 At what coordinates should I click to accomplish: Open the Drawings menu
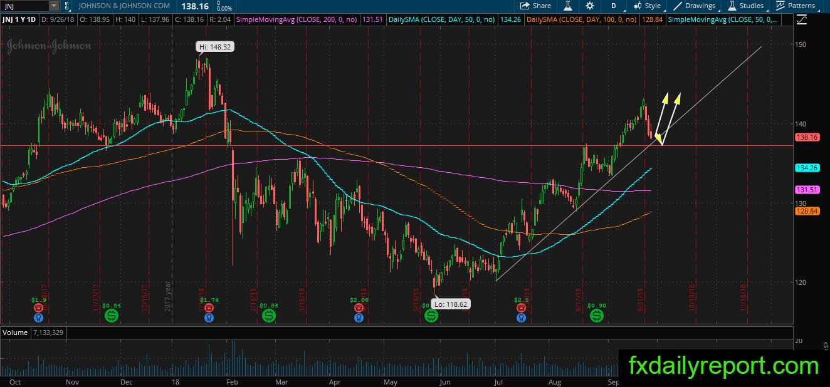[x=695, y=6]
